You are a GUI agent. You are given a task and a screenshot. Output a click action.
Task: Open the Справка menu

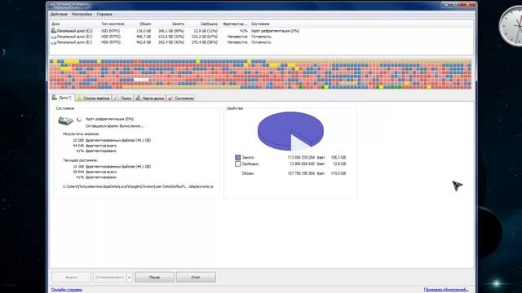[104, 15]
